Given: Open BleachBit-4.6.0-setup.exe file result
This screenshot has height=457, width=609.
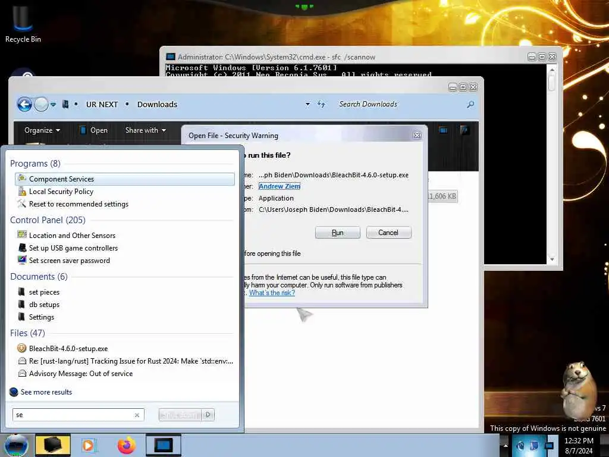Looking at the screenshot, I should tap(125, 349).
